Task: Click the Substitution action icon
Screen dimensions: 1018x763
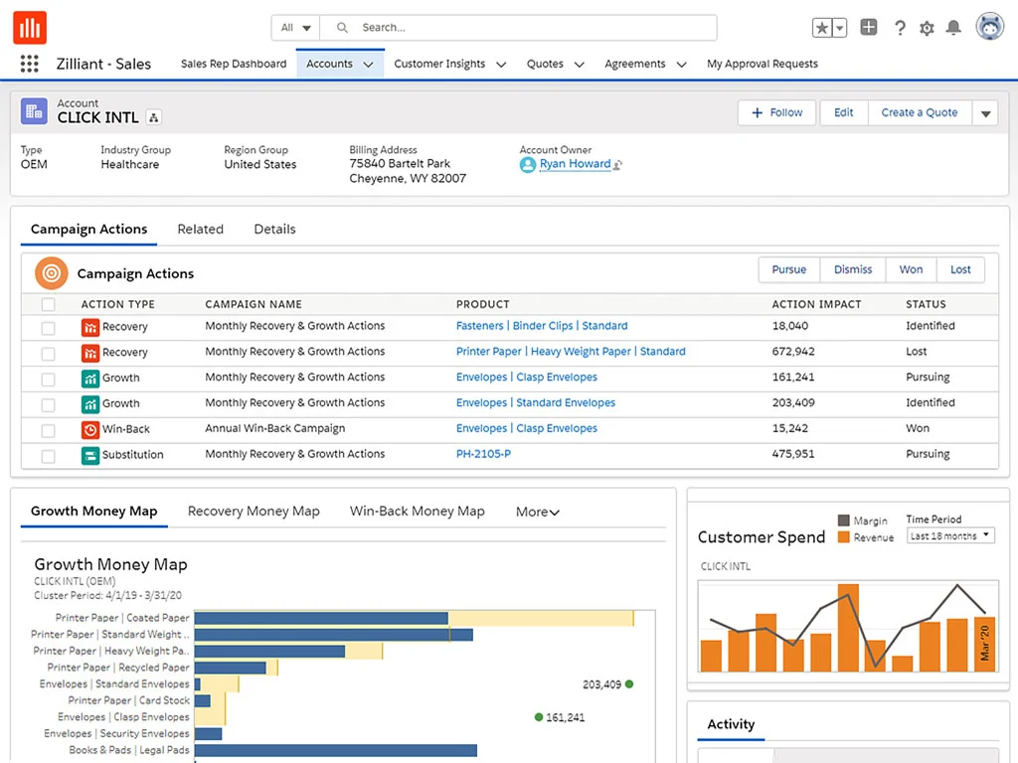Action: [90, 455]
